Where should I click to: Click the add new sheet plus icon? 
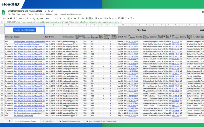click(x=5, y=122)
